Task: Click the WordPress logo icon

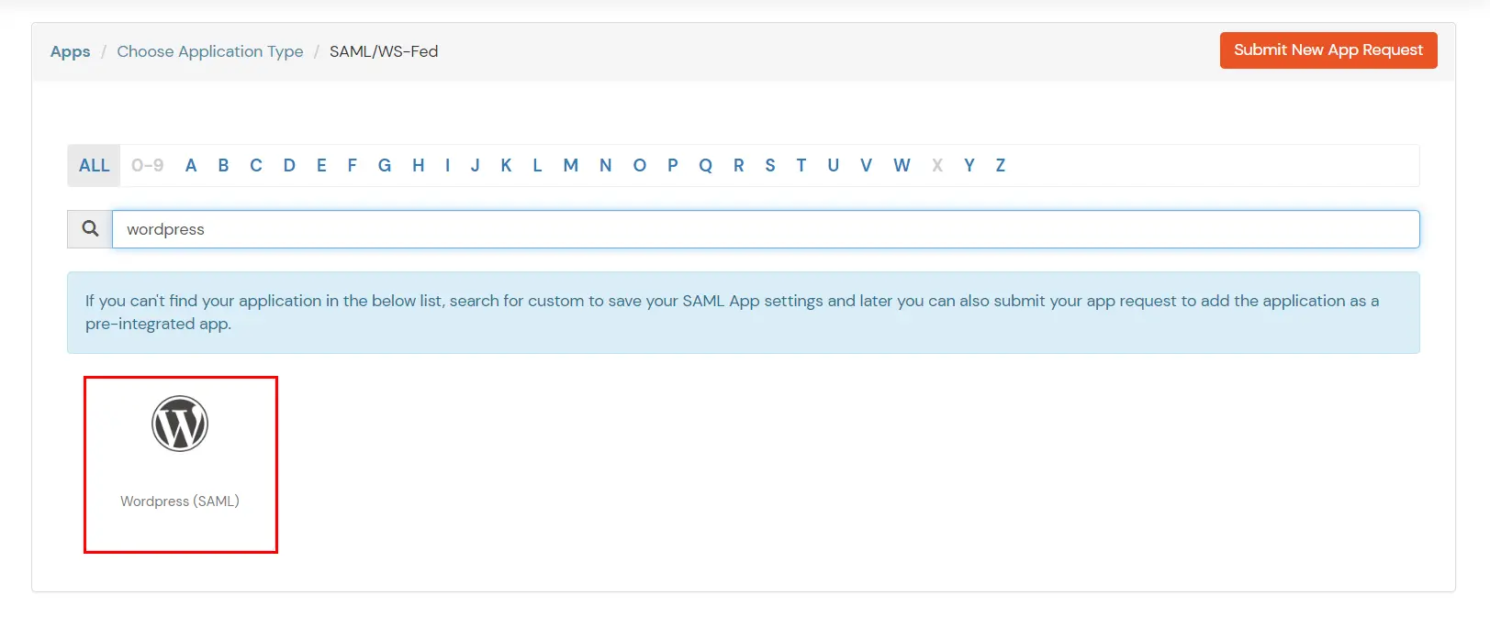Action: [x=180, y=424]
